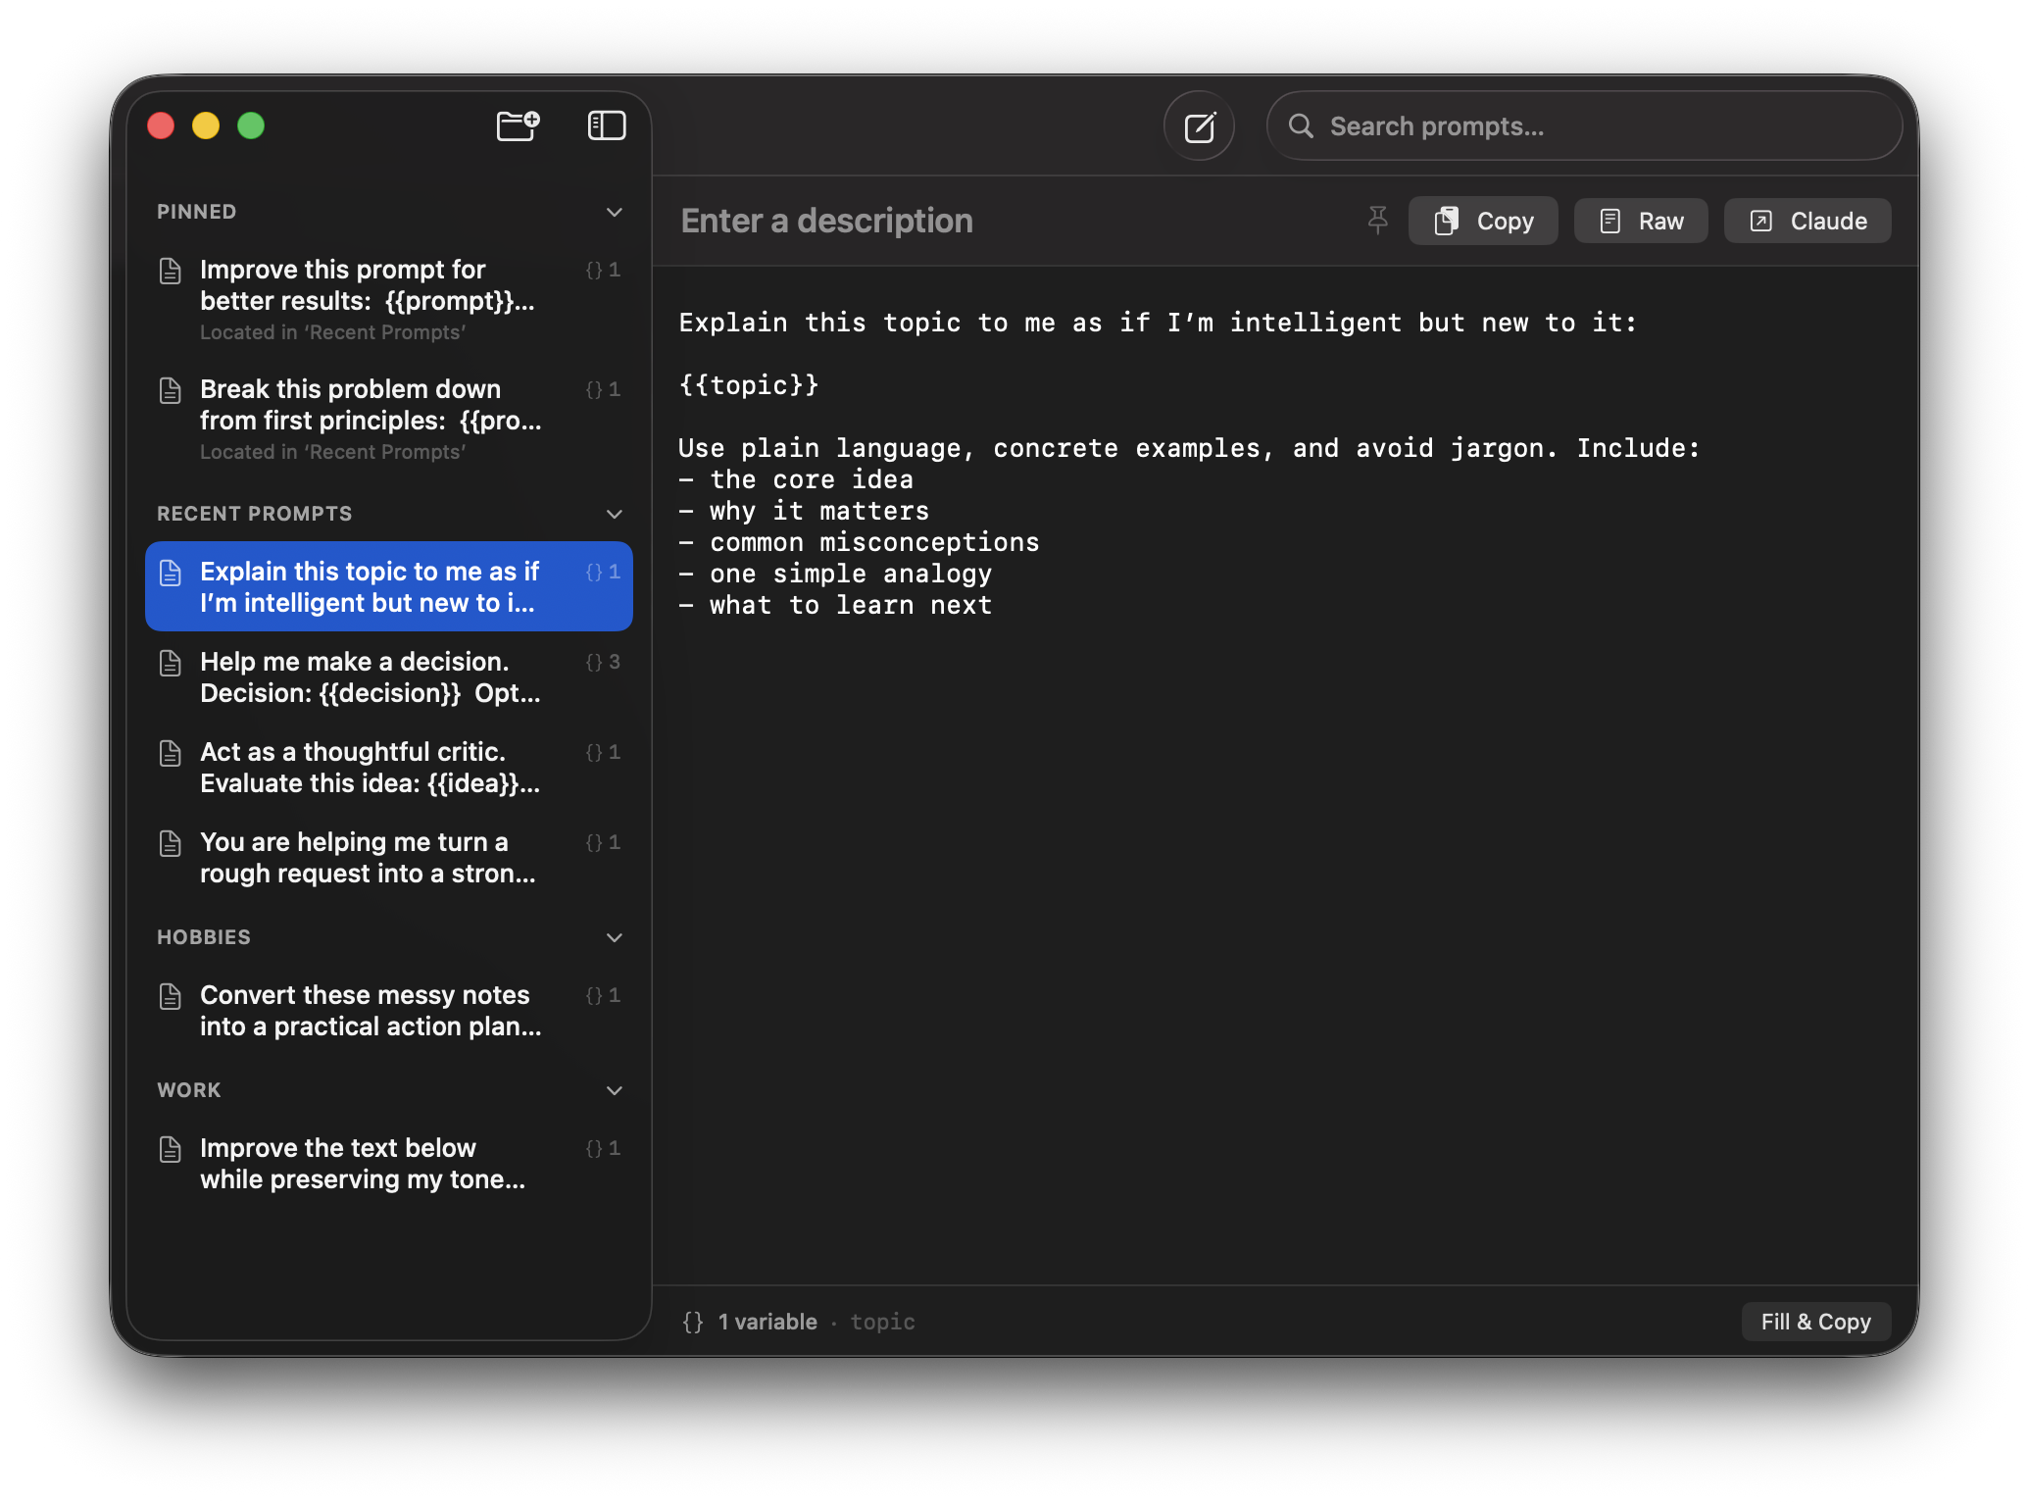
Task: Click the new folder icon
Action: (x=519, y=125)
